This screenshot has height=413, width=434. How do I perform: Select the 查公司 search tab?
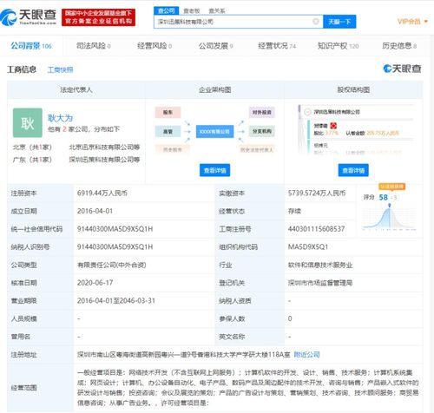[x=167, y=10]
